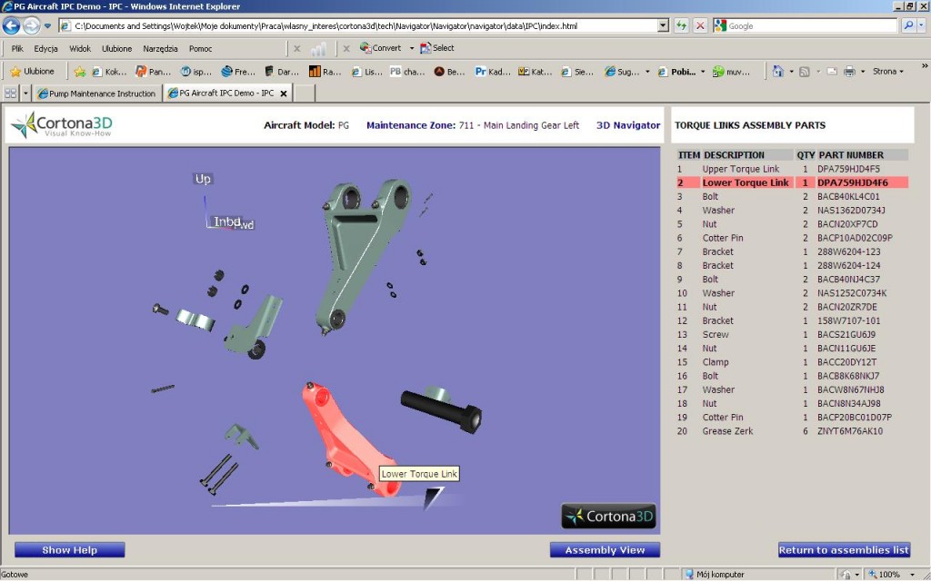Expand the Convert dropdown arrow
The width and height of the screenshot is (931, 581).
[412, 48]
